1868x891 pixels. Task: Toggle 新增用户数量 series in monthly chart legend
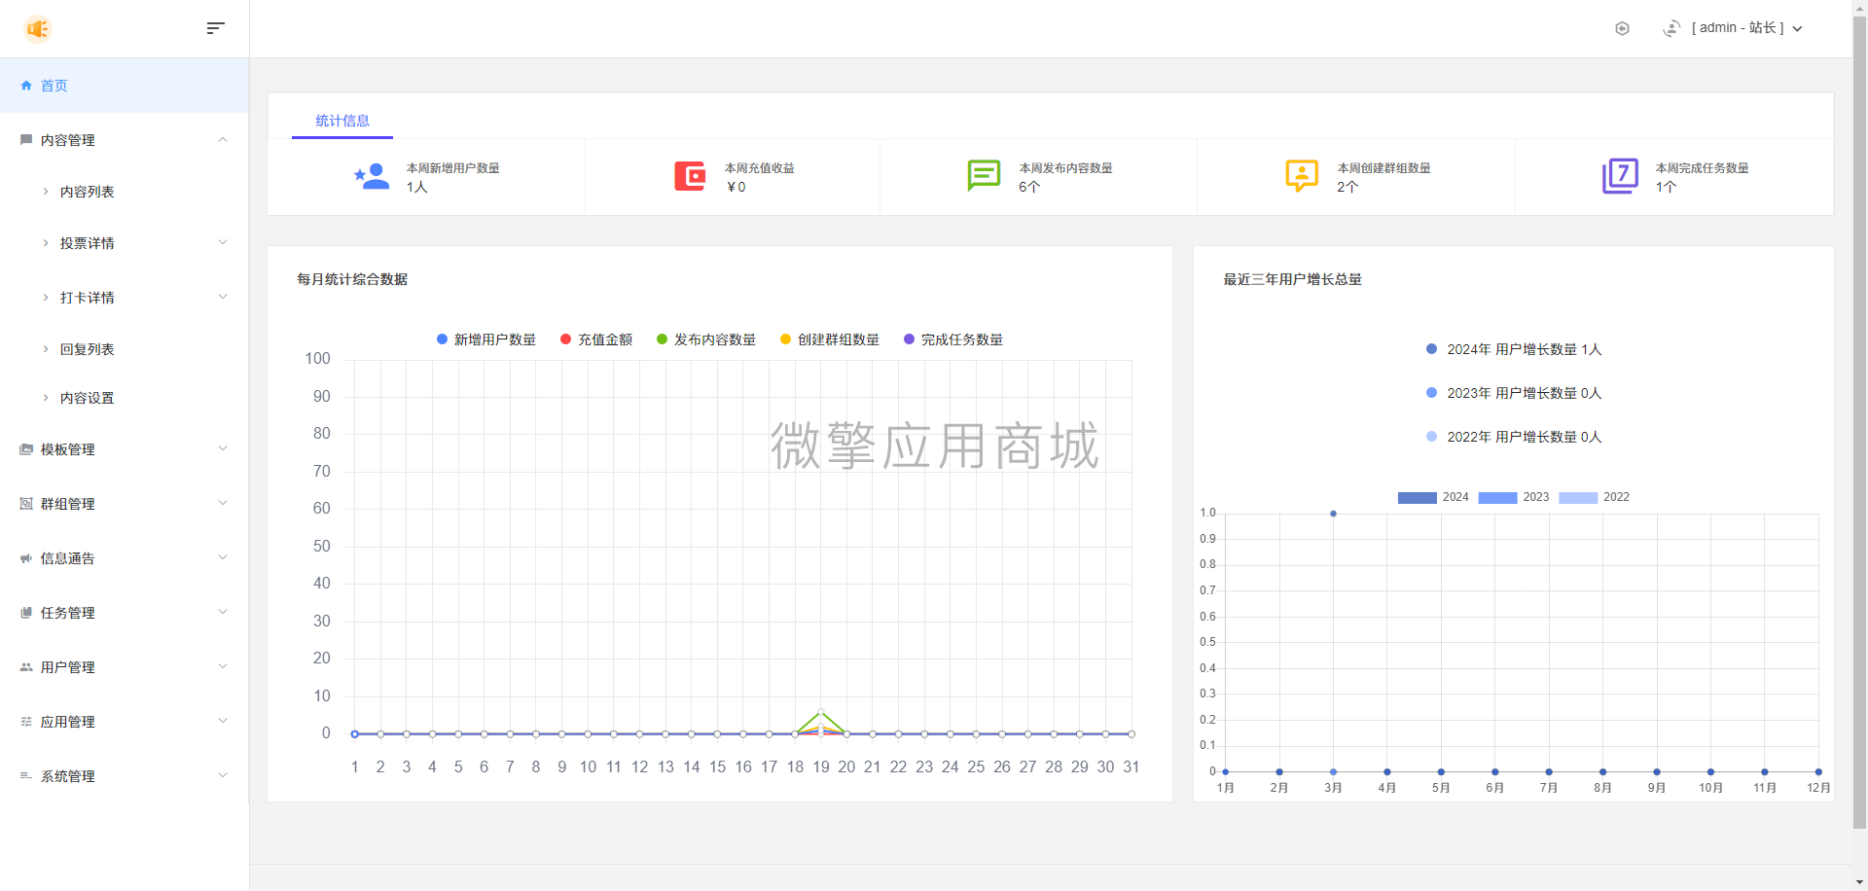coord(486,339)
